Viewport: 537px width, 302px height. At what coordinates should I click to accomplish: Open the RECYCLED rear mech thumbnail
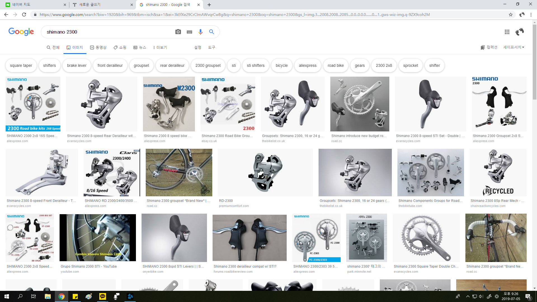[498, 173]
